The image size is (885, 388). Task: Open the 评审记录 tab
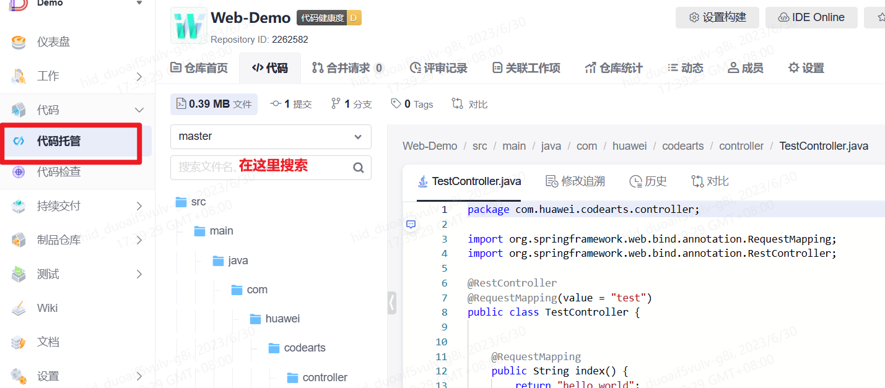coord(438,68)
